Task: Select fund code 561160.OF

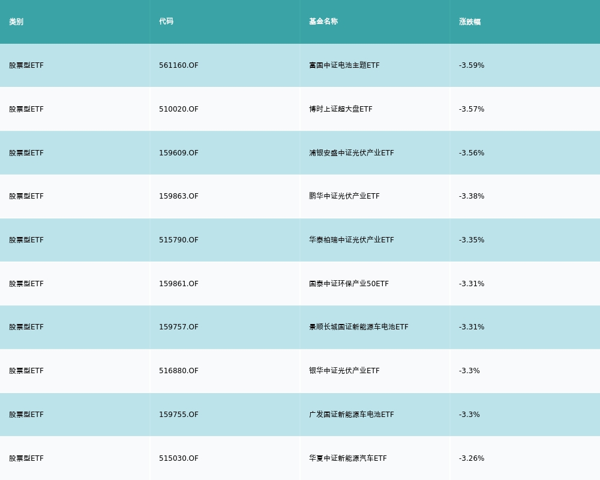Action: tap(179, 65)
